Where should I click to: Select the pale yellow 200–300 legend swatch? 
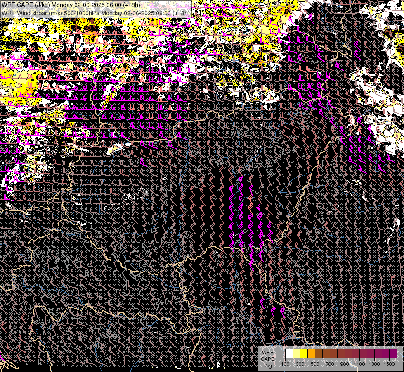[x=297, y=353]
